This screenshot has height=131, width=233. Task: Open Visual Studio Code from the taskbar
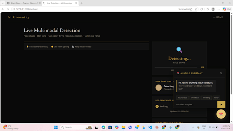(150, 127)
